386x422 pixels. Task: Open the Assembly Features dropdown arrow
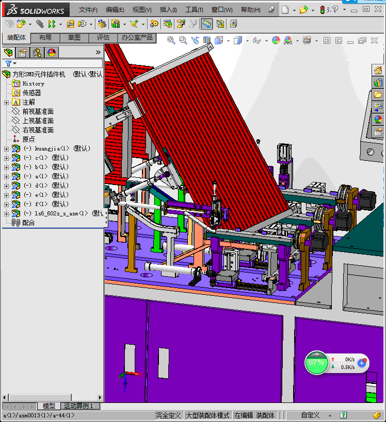[x=124, y=24]
